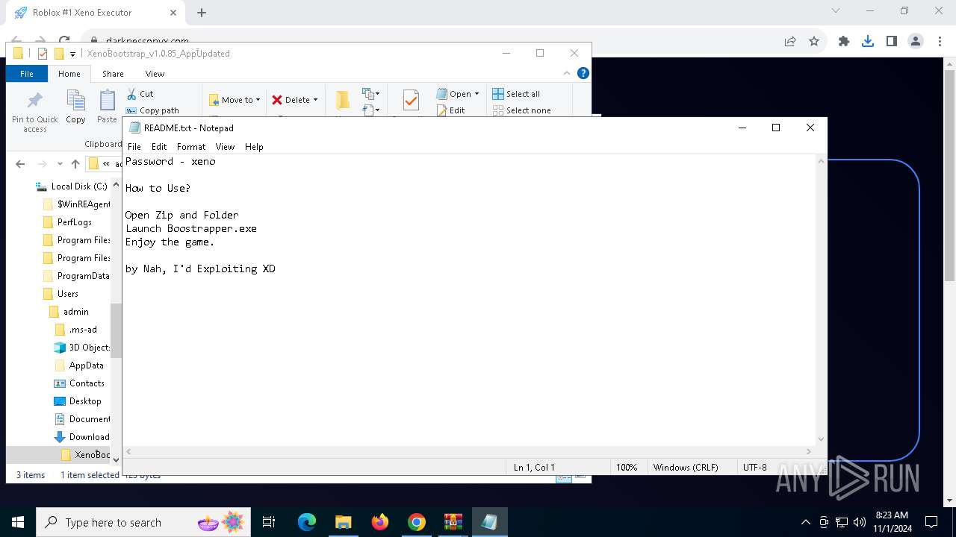Click the Copy icon in Explorer ribbon
Viewport: 956px width, 537px height.
(75, 100)
